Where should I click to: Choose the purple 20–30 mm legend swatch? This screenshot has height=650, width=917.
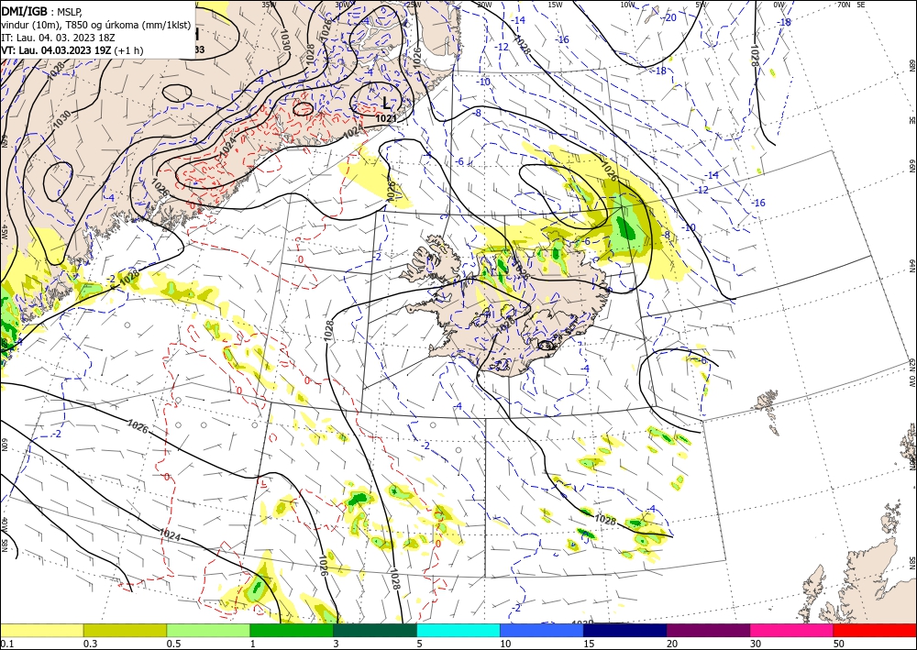pyautogui.click(x=708, y=630)
